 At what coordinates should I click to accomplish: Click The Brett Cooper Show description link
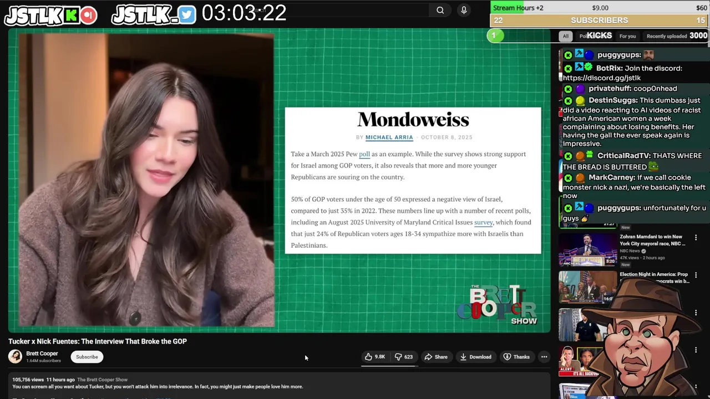[x=103, y=380]
